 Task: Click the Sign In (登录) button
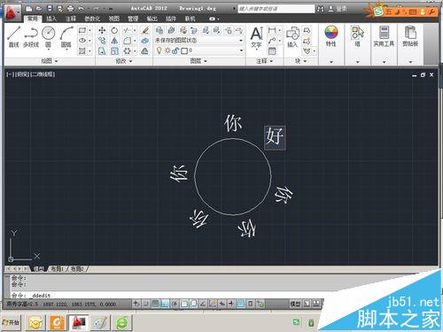(x=338, y=9)
